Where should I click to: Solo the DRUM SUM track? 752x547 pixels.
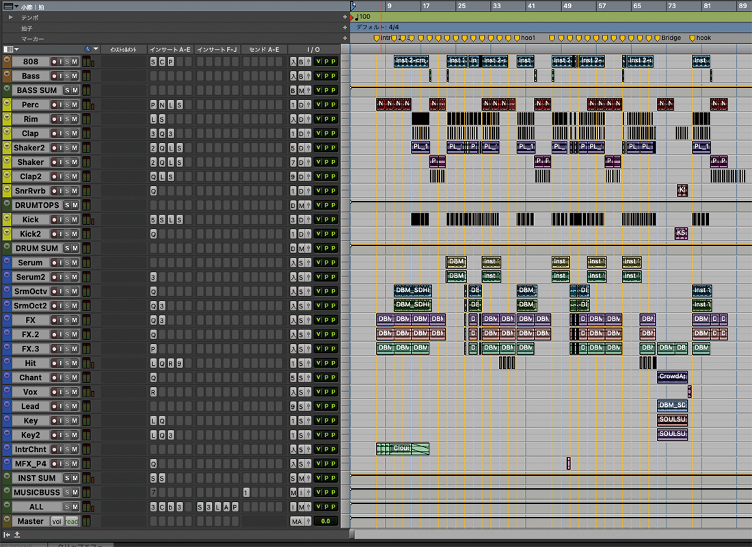point(68,248)
